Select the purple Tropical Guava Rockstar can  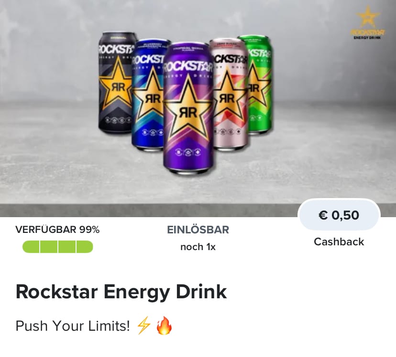(188, 108)
